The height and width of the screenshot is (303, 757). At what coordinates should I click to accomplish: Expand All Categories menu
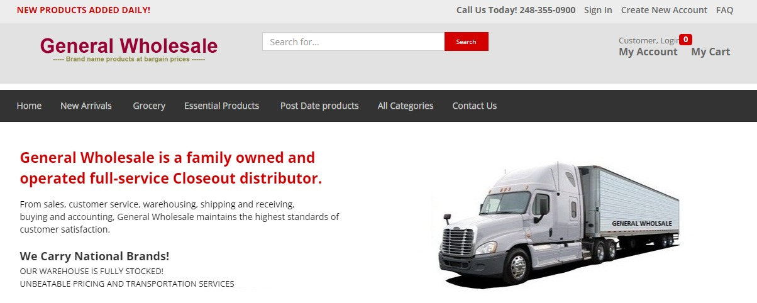click(x=406, y=106)
